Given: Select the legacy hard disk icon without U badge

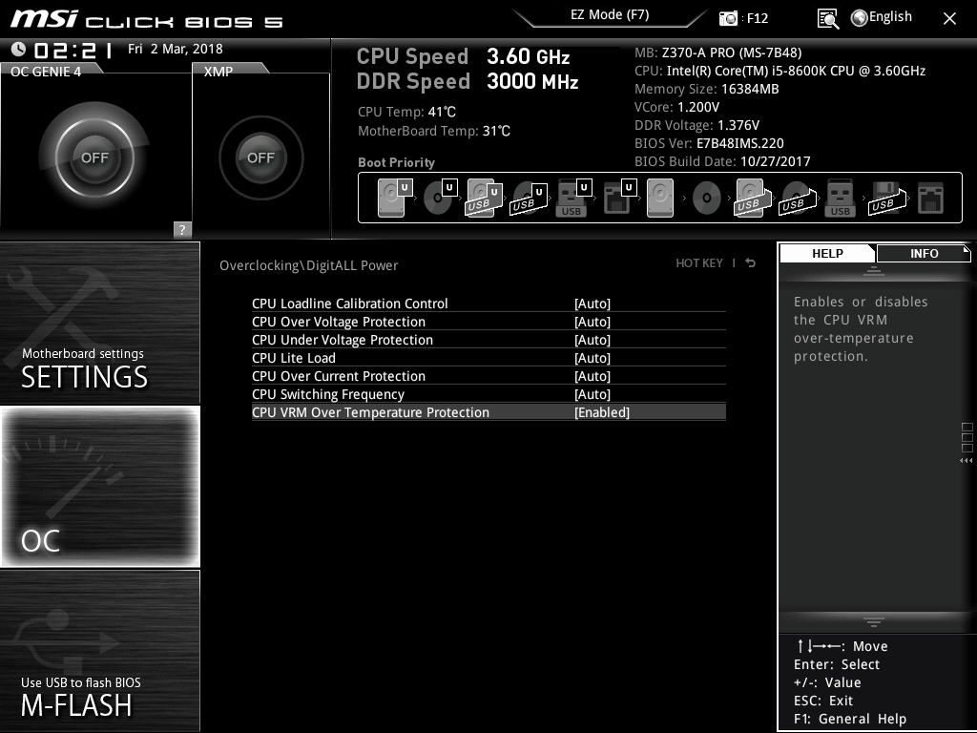Looking at the screenshot, I should (x=660, y=198).
